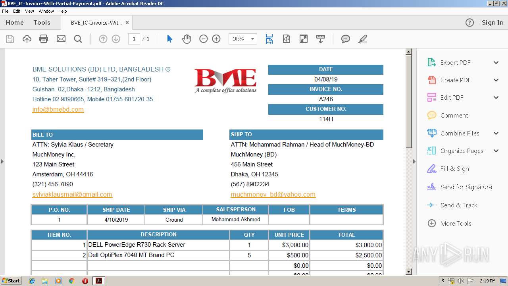Expand Export PDF chevron

click(x=496, y=62)
